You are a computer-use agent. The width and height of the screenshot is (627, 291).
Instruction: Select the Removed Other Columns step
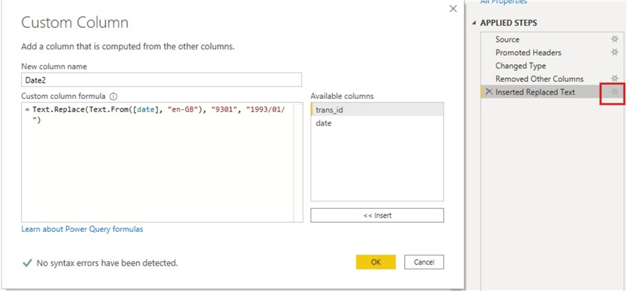pos(539,79)
